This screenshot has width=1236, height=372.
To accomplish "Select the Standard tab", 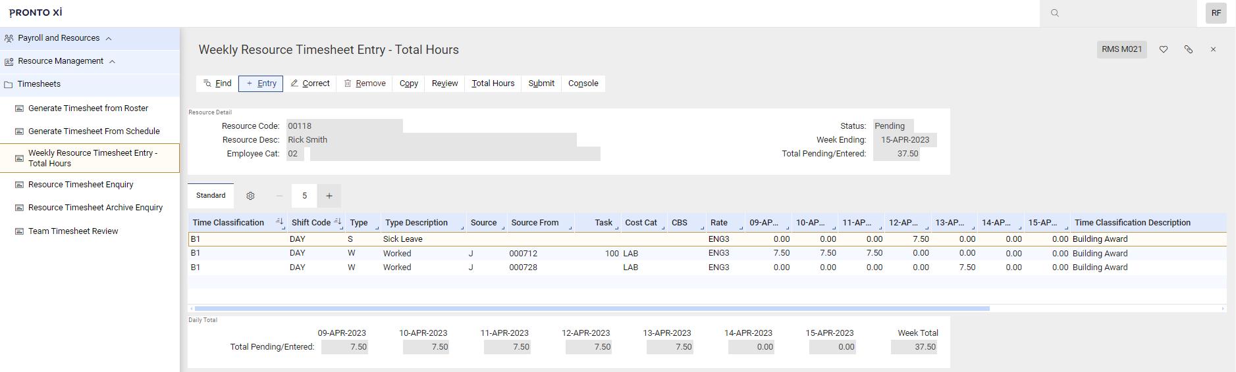I will tap(211, 196).
